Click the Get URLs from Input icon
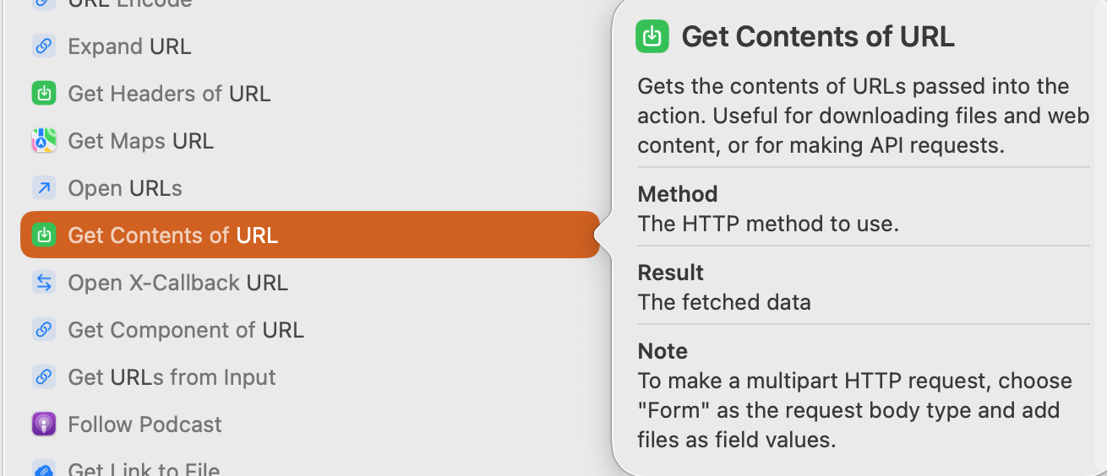Viewport: 1107px width, 476px height. pos(44,376)
